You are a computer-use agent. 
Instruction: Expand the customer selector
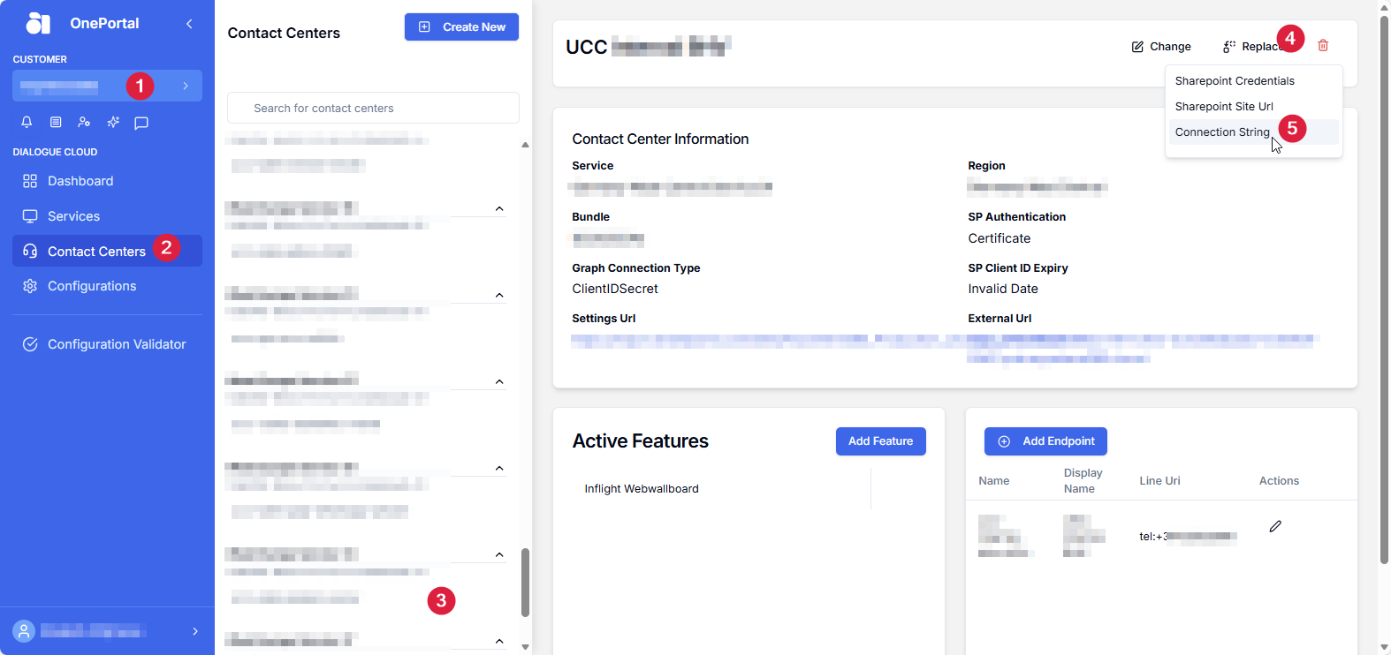click(186, 86)
